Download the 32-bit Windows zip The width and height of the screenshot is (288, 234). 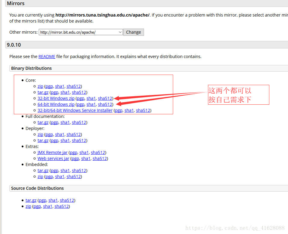(x=56, y=98)
